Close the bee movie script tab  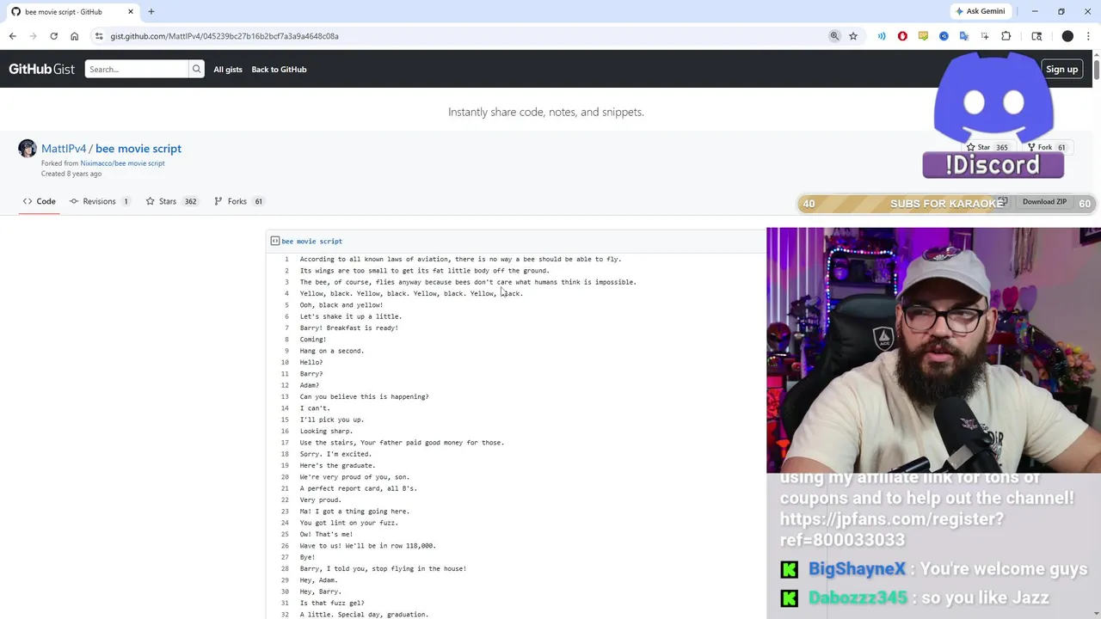coord(131,11)
